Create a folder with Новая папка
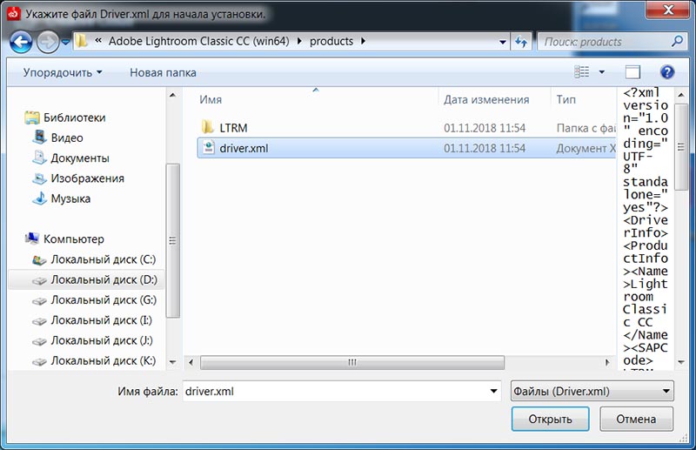Image resolution: width=696 pixels, height=450 pixels. click(163, 72)
